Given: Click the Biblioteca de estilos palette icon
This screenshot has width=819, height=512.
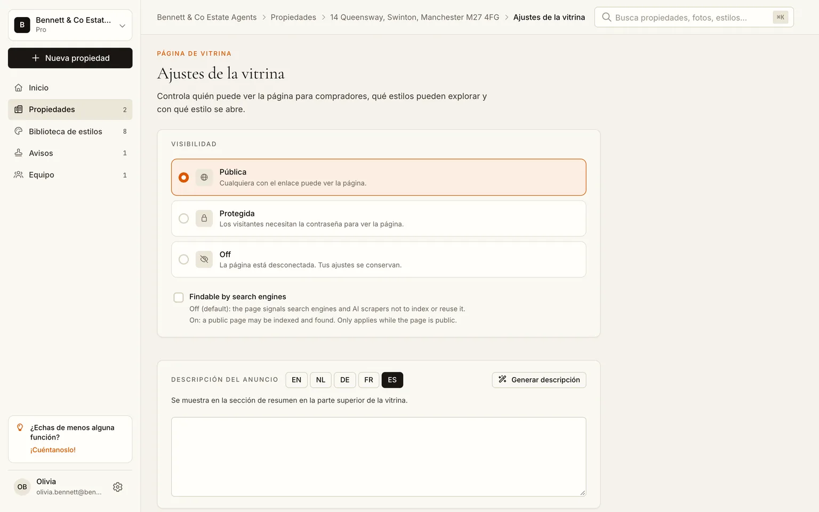Looking at the screenshot, I should coord(19,131).
